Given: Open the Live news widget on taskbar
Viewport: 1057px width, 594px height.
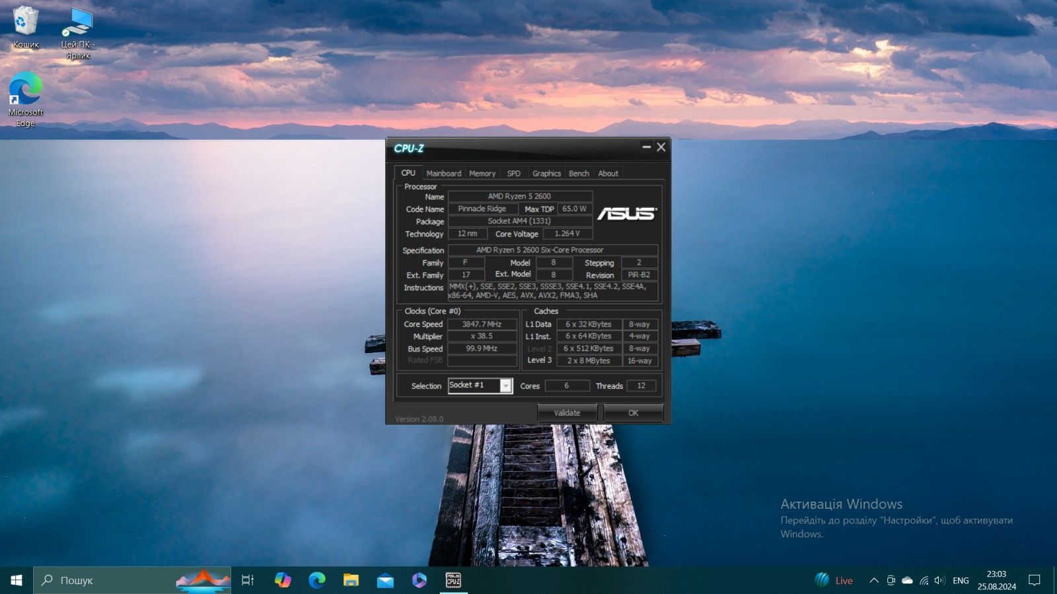Looking at the screenshot, I should 834,580.
